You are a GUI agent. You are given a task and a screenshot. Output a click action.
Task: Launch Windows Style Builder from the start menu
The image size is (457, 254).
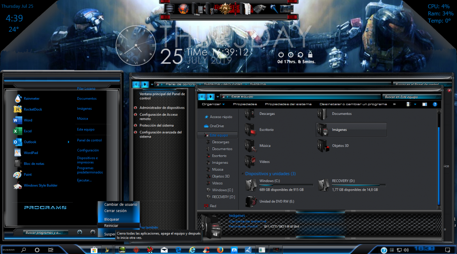click(41, 186)
